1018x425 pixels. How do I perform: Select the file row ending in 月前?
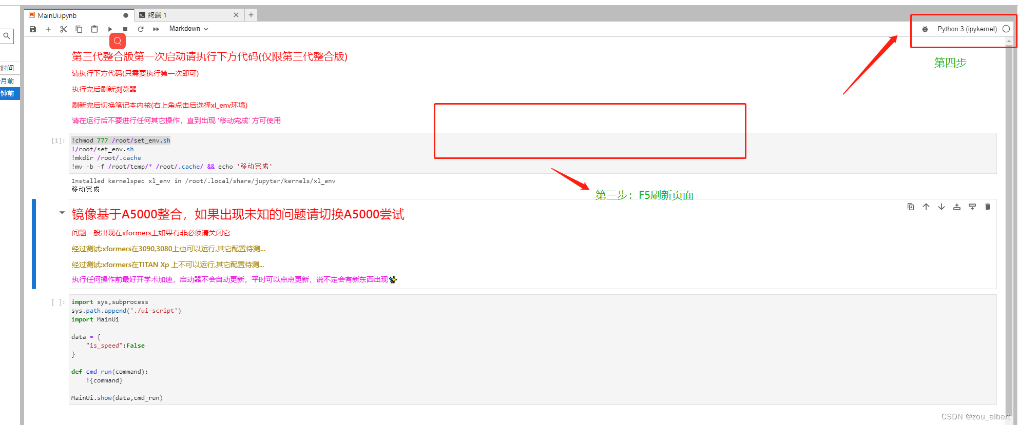pyautogui.click(x=10, y=81)
